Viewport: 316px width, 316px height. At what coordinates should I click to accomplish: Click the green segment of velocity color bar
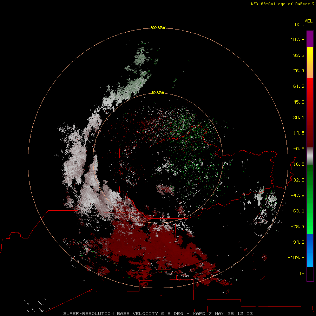click(310, 199)
